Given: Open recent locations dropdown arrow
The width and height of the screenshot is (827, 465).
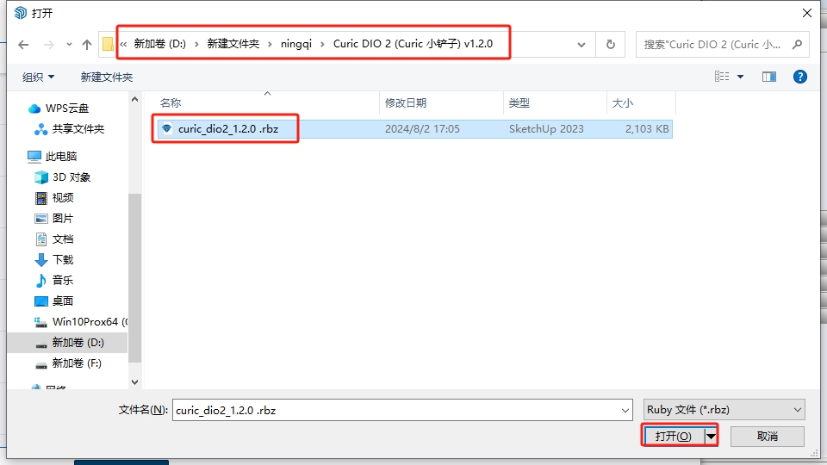Looking at the screenshot, I should (x=69, y=45).
